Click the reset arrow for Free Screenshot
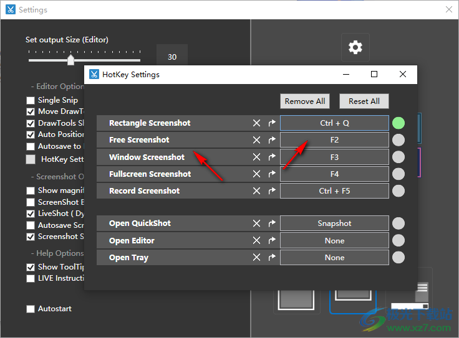The image size is (459, 338). point(272,140)
